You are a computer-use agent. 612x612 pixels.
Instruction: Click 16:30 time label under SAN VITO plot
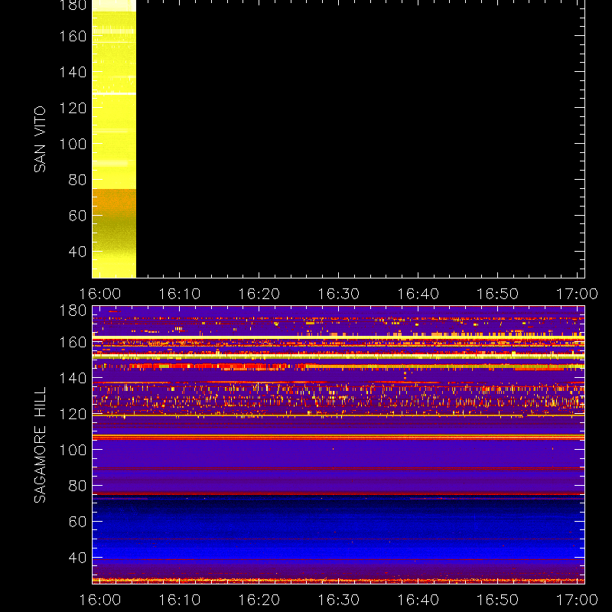point(338,294)
